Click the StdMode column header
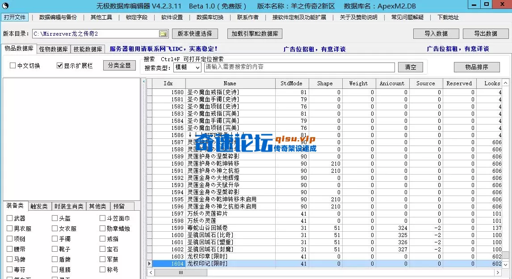This screenshot has width=512, height=279. [291, 83]
